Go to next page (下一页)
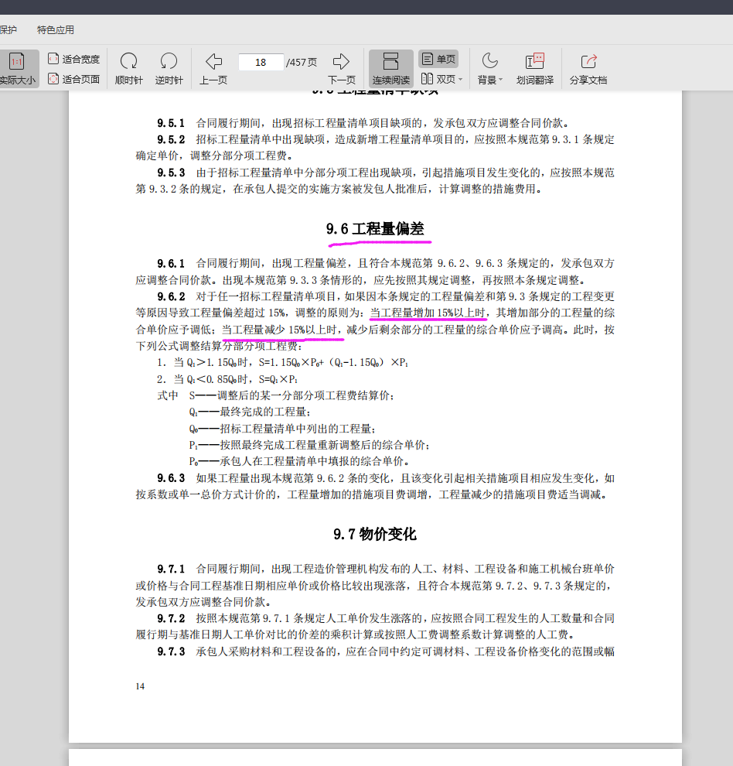This screenshot has height=766, width=733. coord(341,69)
